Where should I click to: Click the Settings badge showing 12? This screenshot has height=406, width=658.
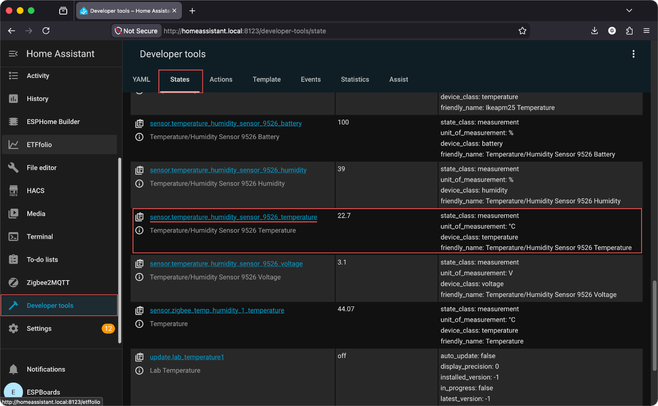tap(108, 328)
